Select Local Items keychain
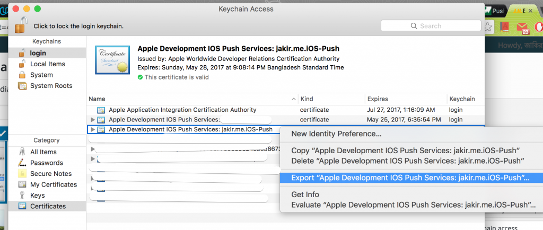The width and height of the screenshot is (543, 230). point(47,64)
